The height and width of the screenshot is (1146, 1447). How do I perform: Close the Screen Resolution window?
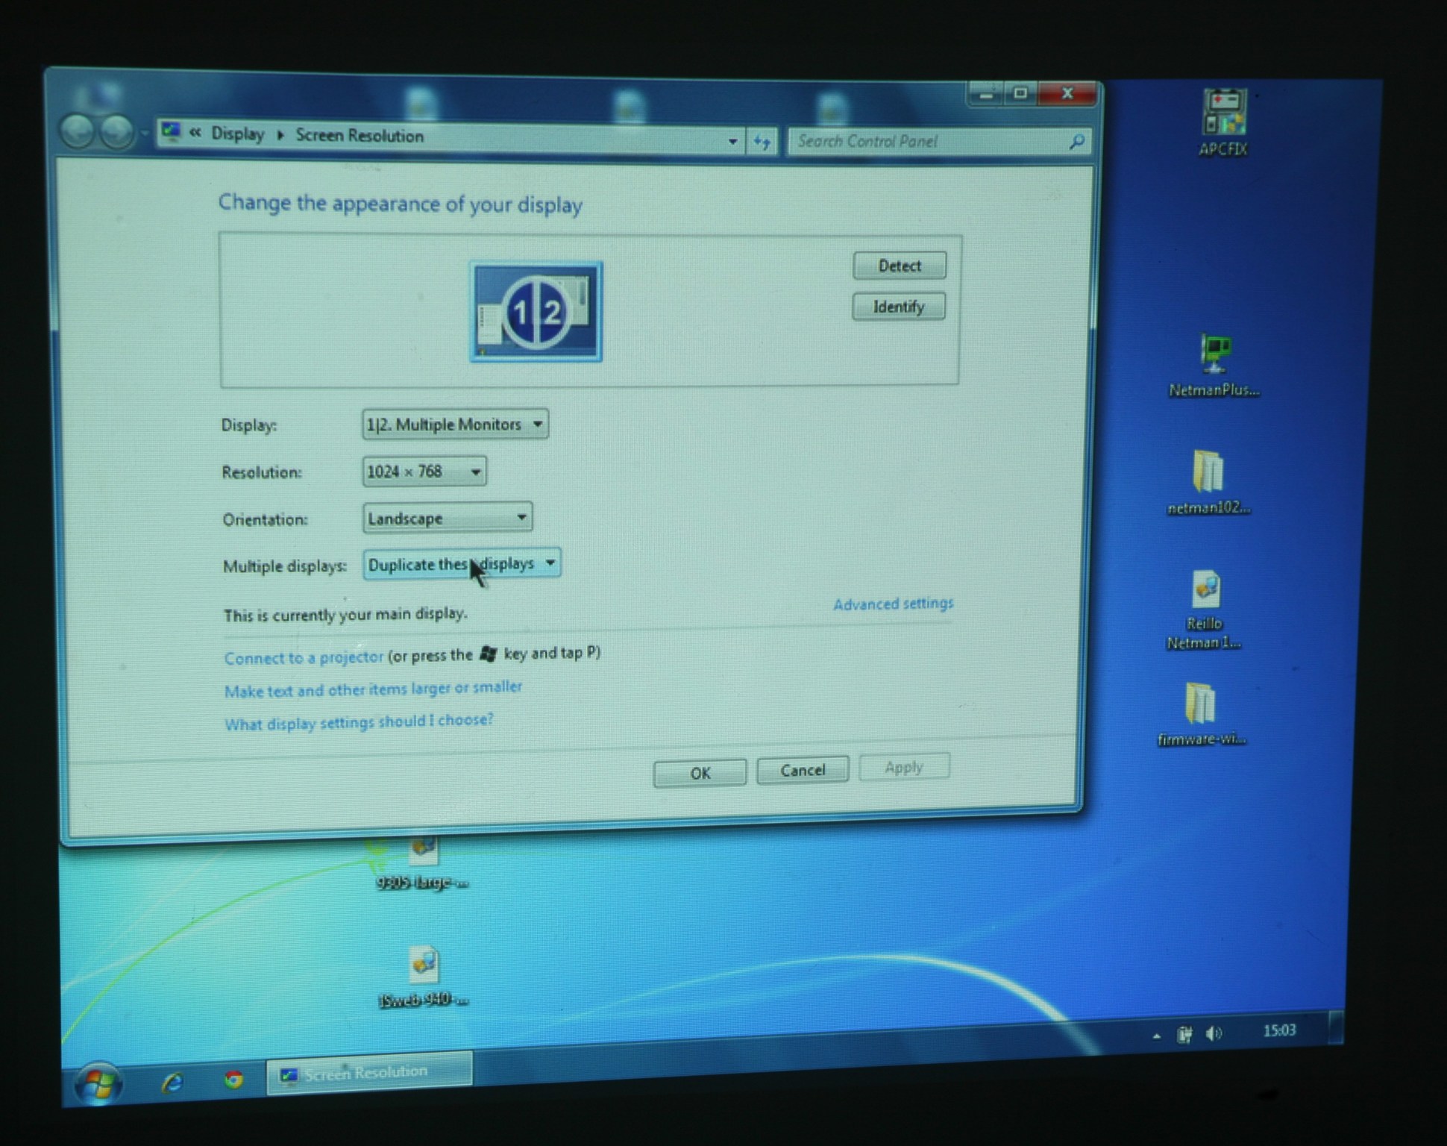tap(1068, 93)
